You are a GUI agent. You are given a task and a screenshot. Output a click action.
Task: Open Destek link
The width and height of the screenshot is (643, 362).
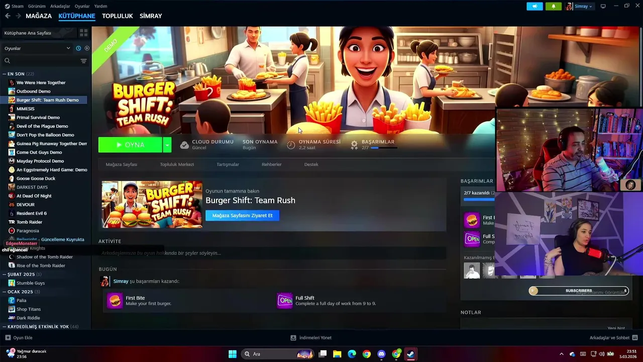click(x=311, y=164)
